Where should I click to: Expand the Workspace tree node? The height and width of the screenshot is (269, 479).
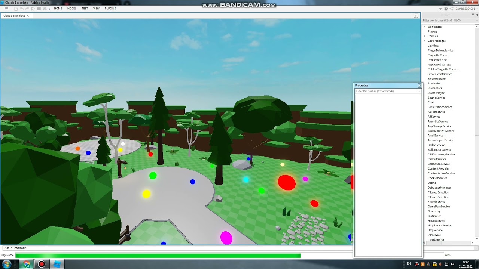pyautogui.click(x=424, y=27)
